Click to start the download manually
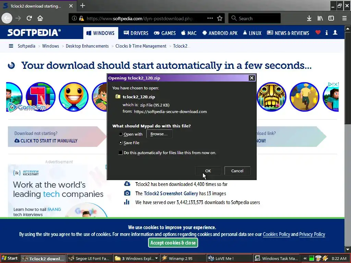The height and width of the screenshot is (263, 351). [x=46, y=141]
